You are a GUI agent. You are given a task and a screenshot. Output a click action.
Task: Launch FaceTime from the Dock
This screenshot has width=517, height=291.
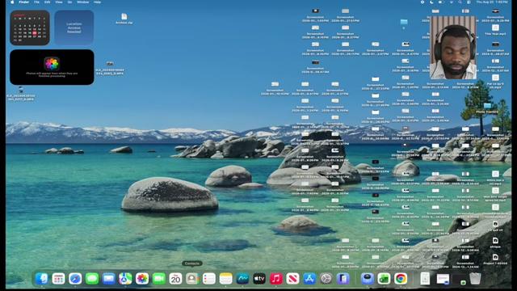(x=159, y=279)
